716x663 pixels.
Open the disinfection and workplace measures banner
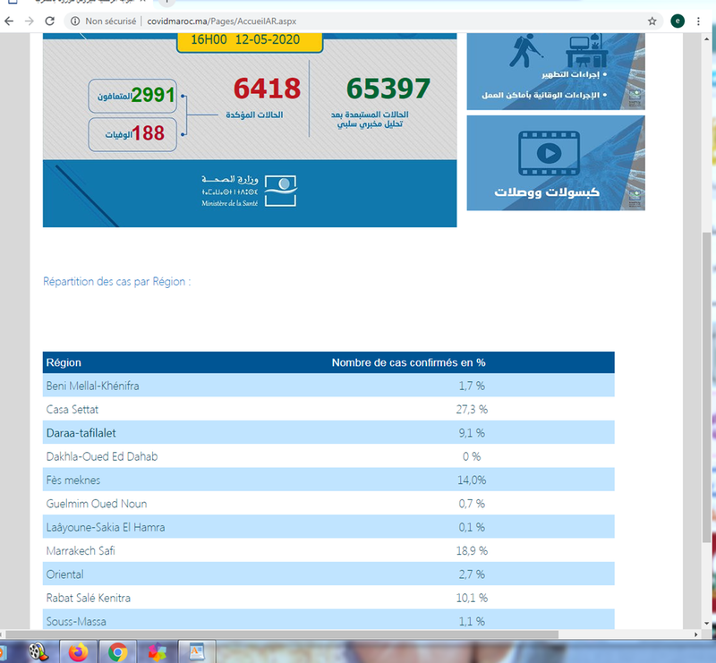coord(555,72)
